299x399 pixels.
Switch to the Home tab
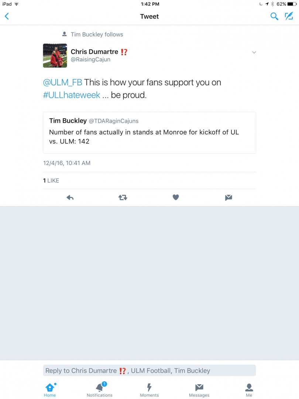tap(50, 389)
